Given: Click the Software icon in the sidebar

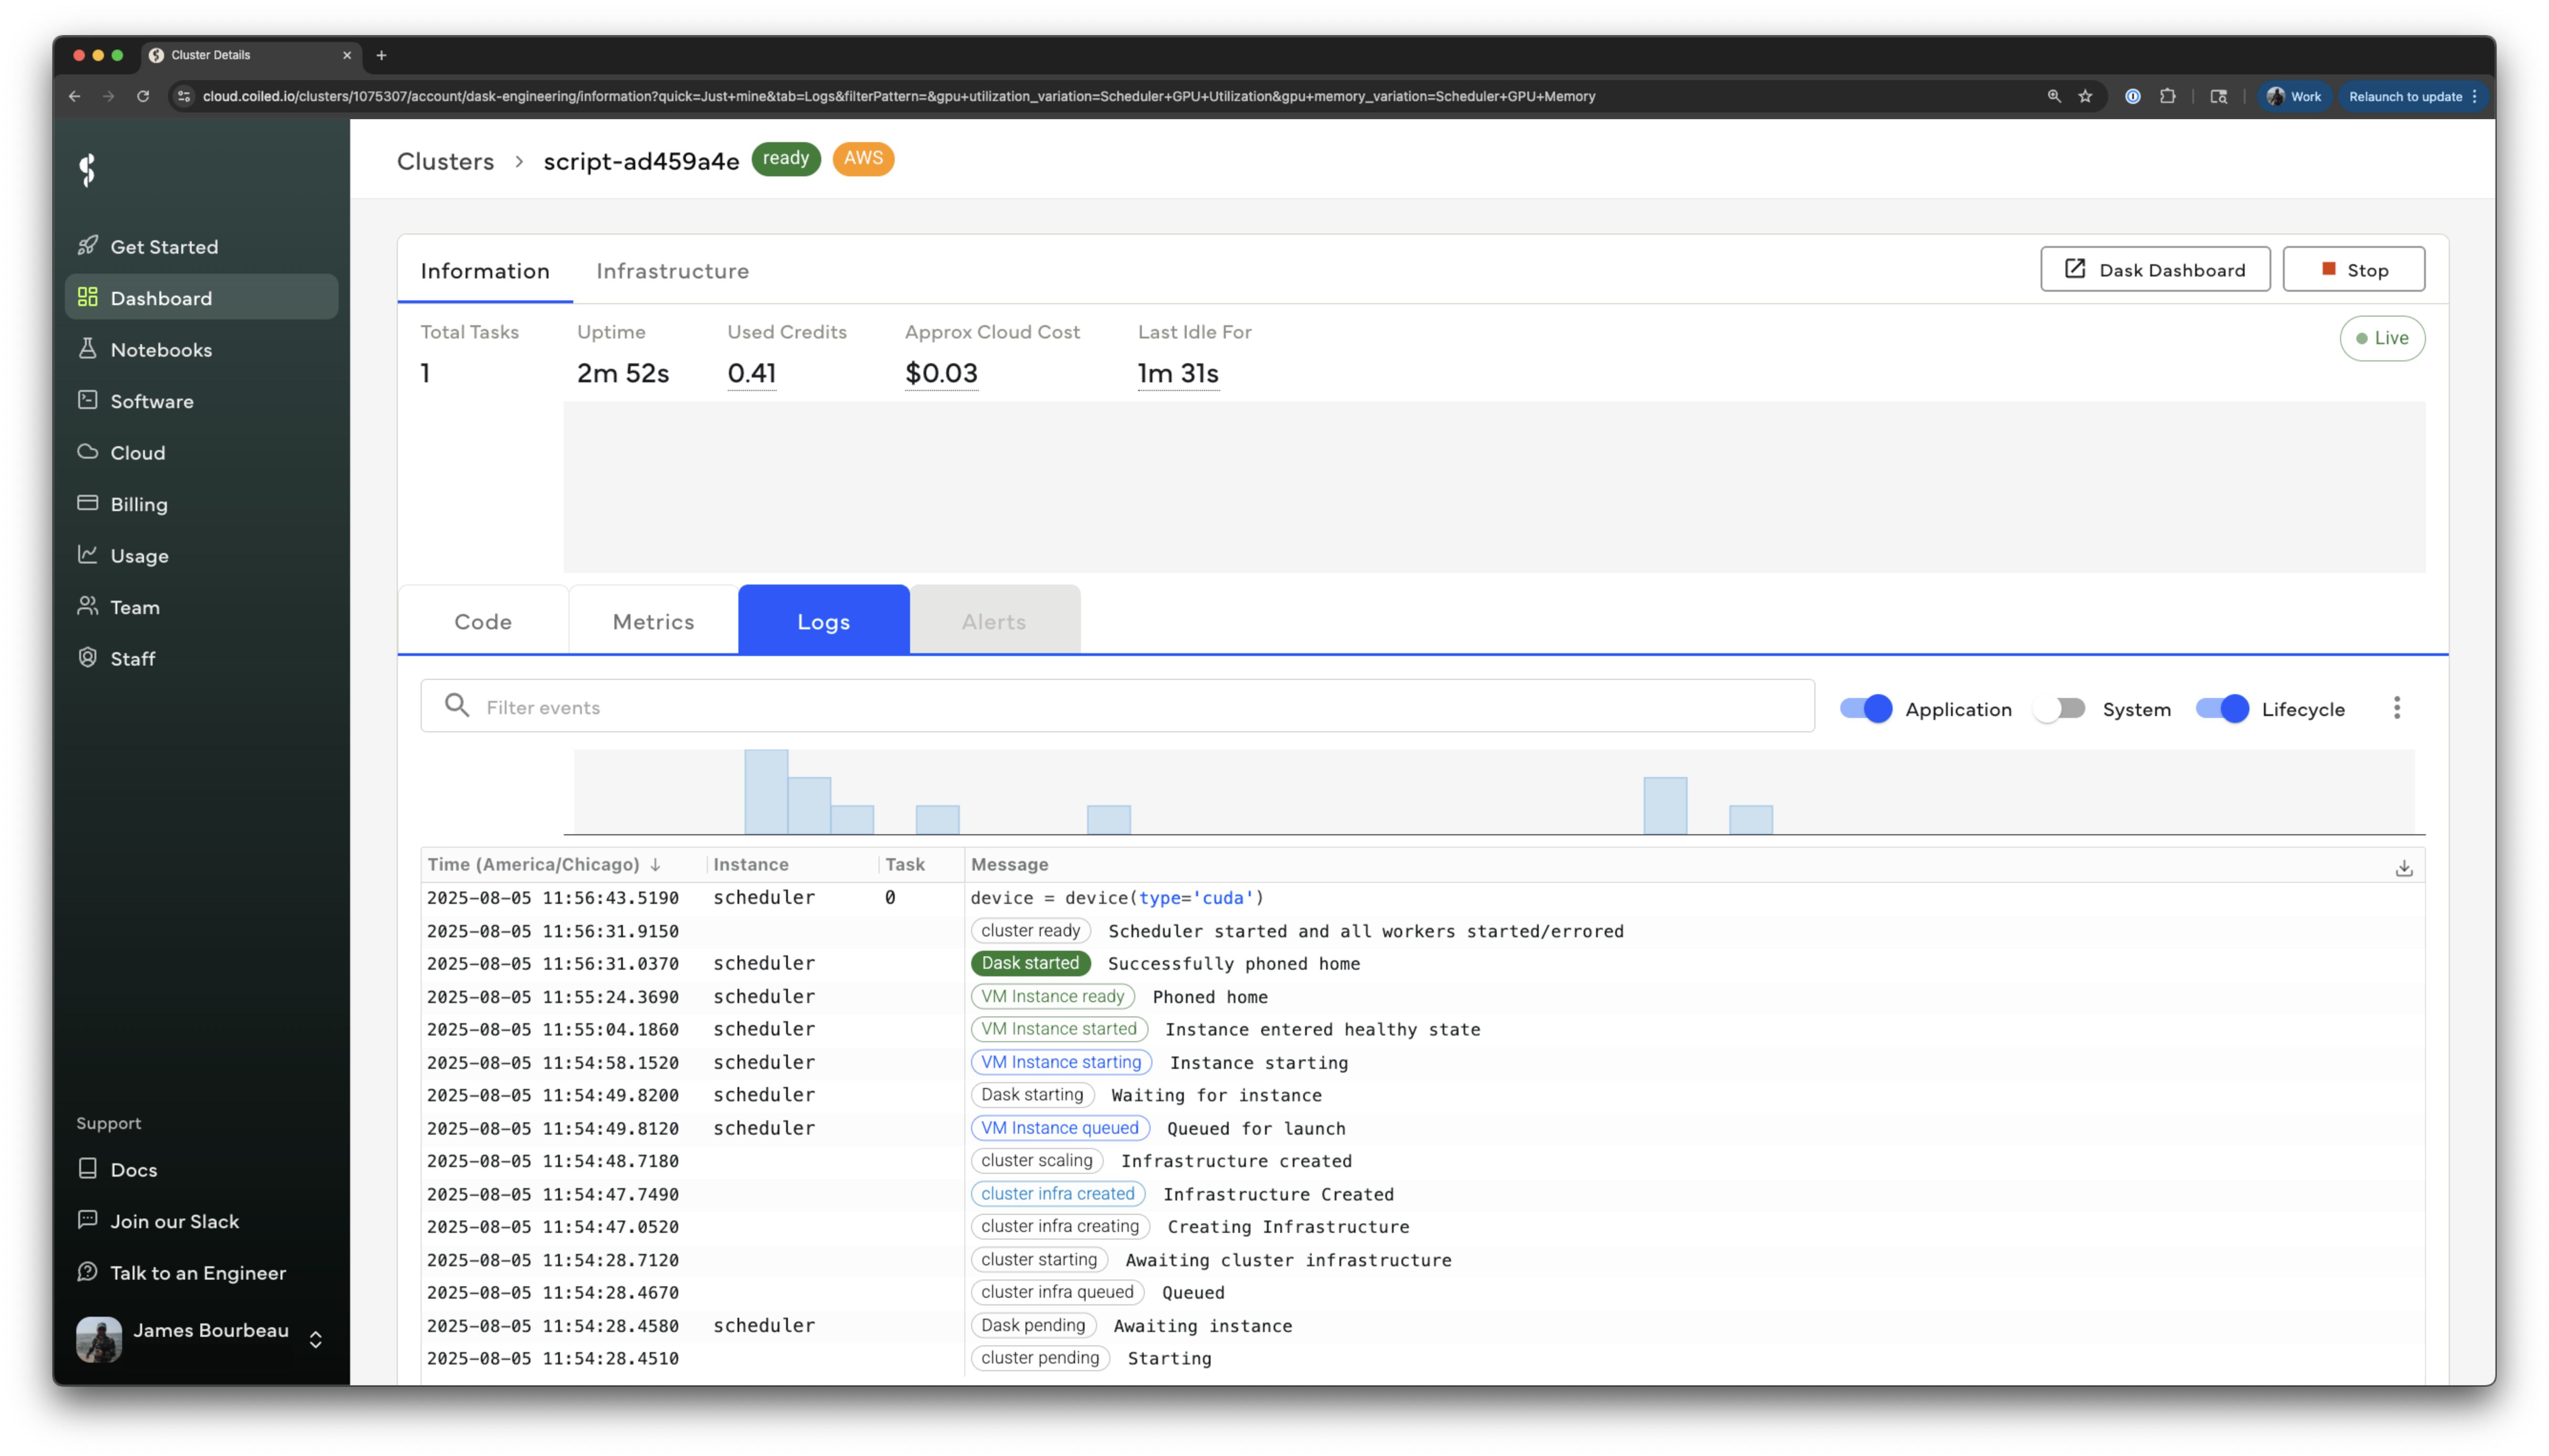Looking at the screenshot, I should (88, 400).
